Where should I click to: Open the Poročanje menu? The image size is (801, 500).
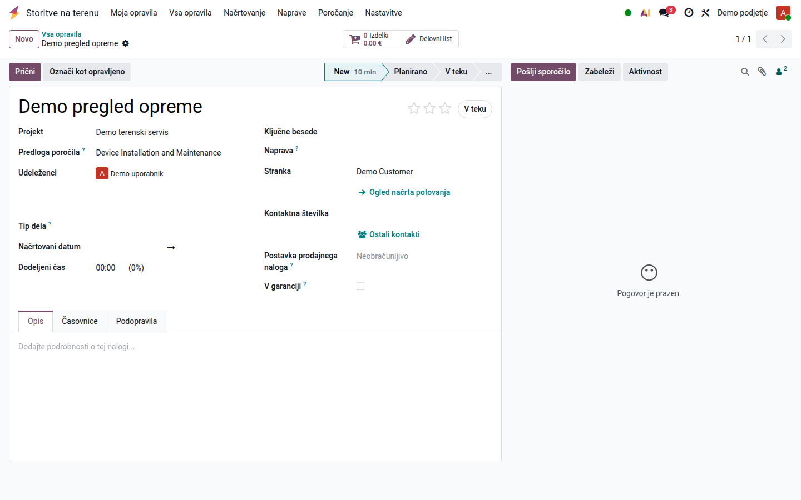point(335,13)
